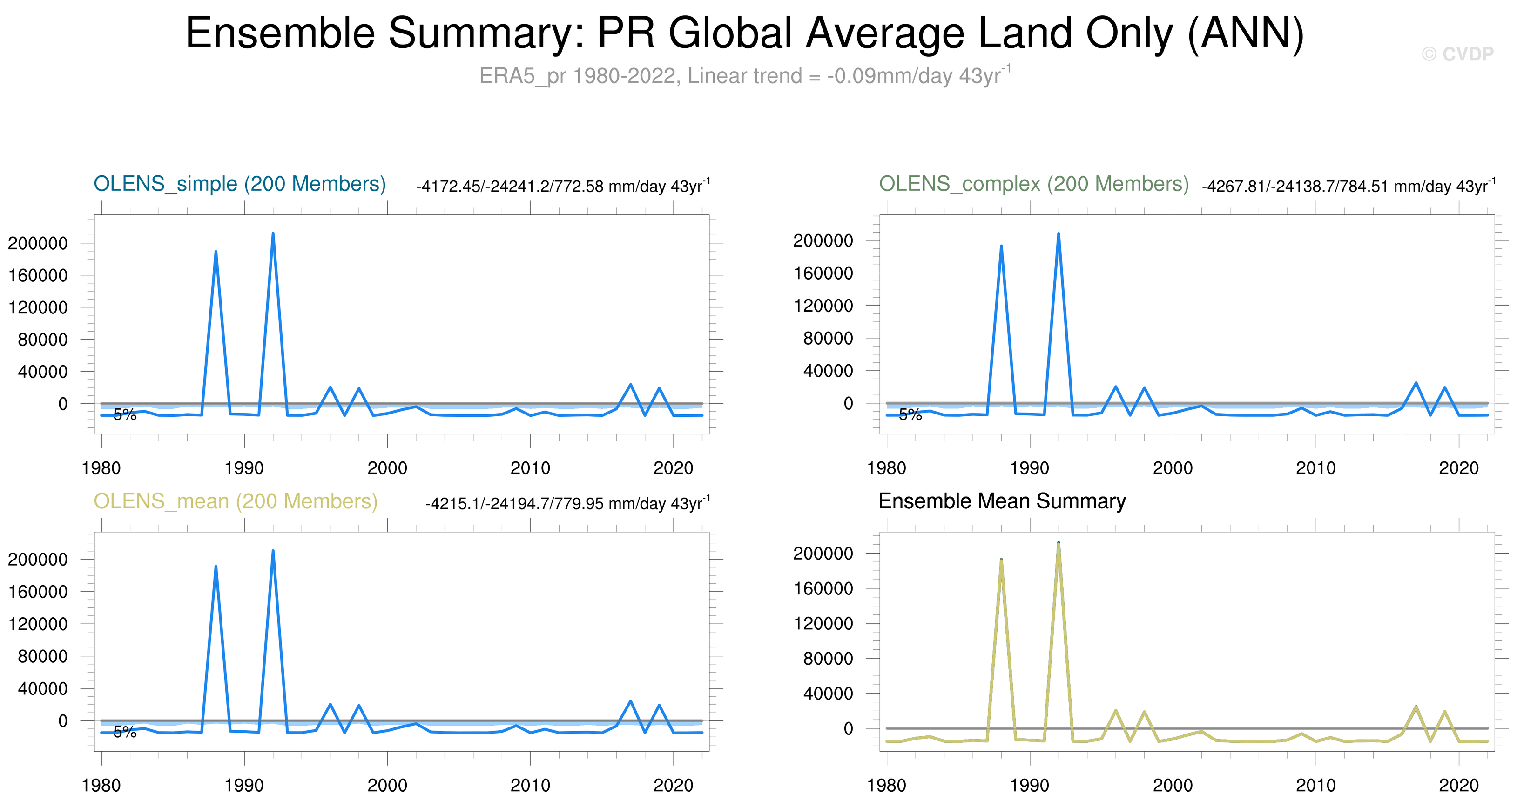Click OLENS_complex trend values text

pyautogui.click(x=1348, y=186)
